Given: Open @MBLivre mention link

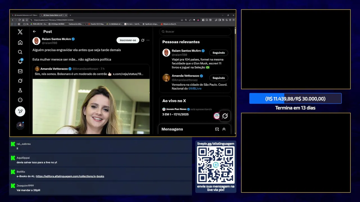Looking at the screenshot, I should [195, 89].
